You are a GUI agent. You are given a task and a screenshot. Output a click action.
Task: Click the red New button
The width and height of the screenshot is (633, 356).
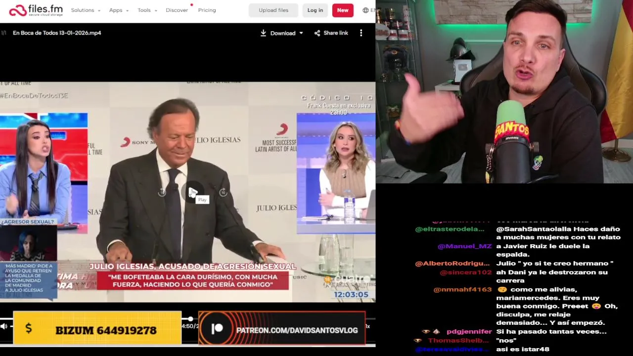pos(343,10)
